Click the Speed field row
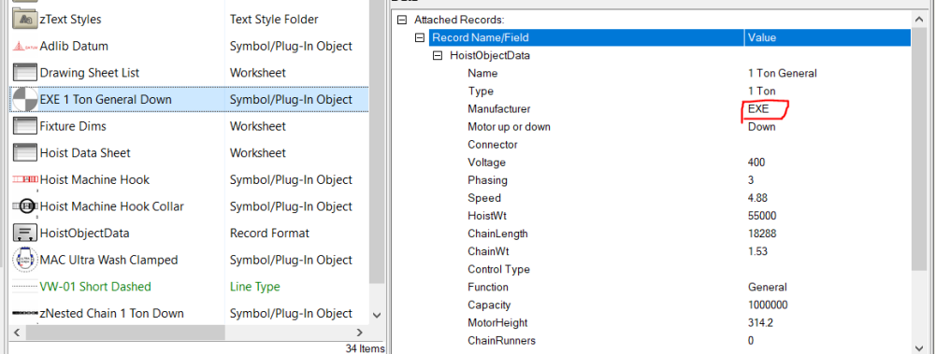Image resolution: width=935 pixels, height=354 pixels. click(x=484, y=198)
